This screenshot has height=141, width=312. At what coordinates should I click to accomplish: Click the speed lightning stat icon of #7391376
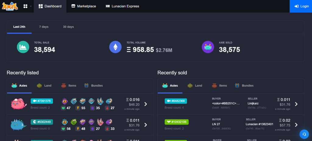[x=78, y=108]
